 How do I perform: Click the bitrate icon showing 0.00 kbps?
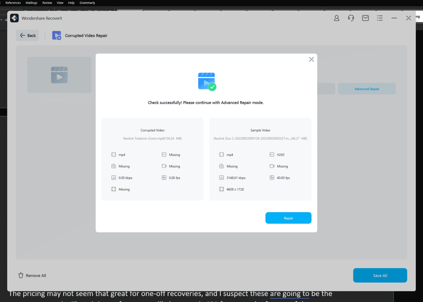click(113, 178)
